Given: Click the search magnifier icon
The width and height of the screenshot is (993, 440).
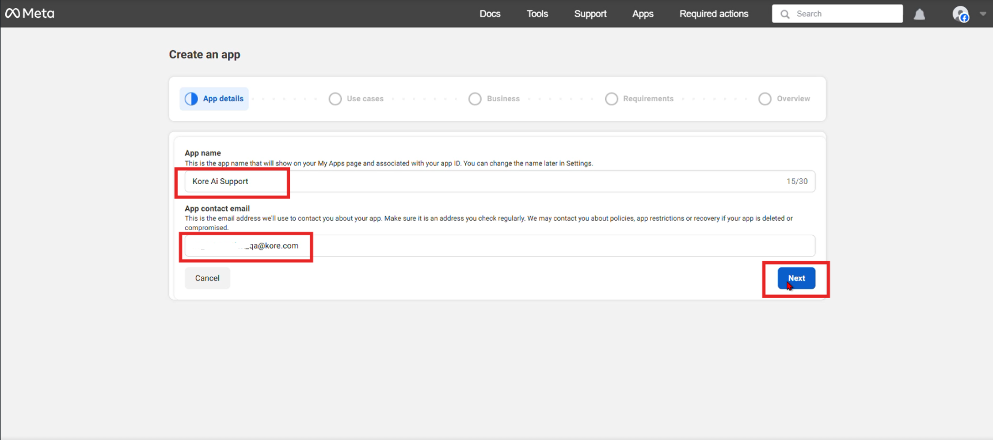Looking at the screenshot, I should point(785,14).
